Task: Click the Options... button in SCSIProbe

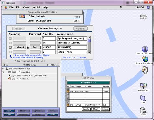Action: [105, 109]
